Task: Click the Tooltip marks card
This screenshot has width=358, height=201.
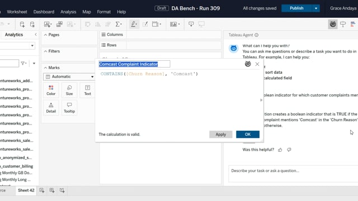Action: [x=69, y=108]
